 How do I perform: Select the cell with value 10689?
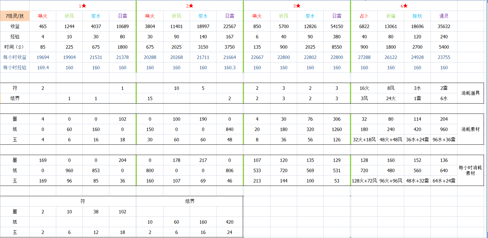(122, 26)
